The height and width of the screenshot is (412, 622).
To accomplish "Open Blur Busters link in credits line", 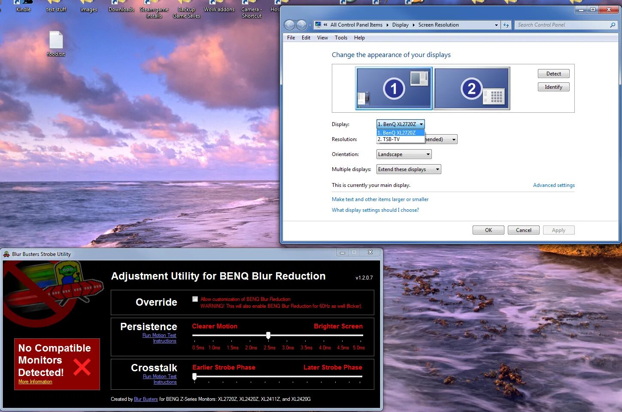I will [146, 399].
